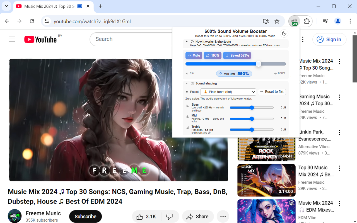Screen dimensions: 357x223
Task: Subscribe to Freeme Music
Action: (85, 217)
